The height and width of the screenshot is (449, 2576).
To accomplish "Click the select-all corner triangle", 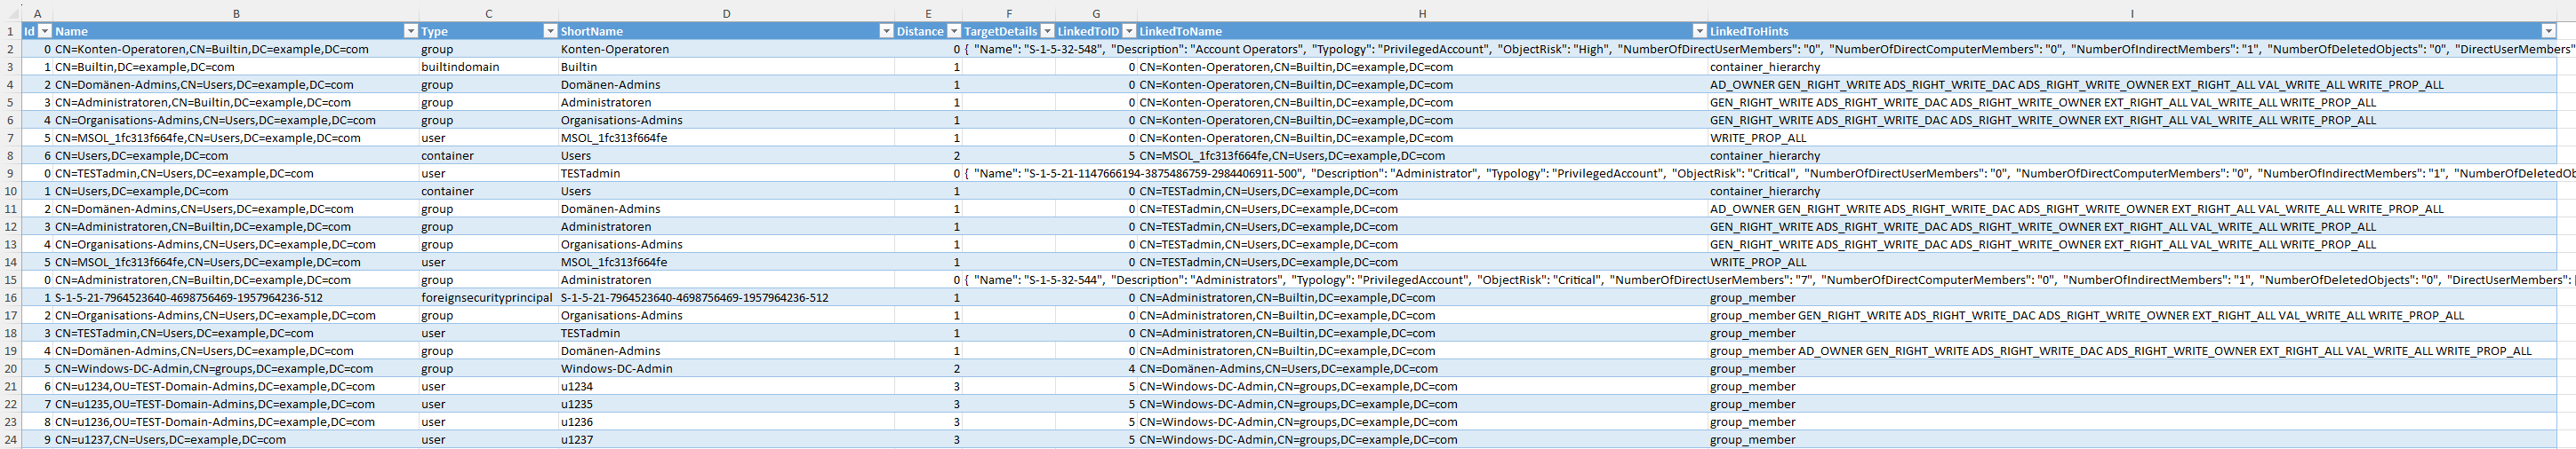I will 11,14.
